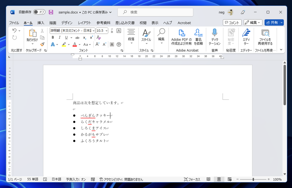Screen dimensions: 292x188
Task: Switch to the 挿入 tab
Action: (41, 23)
